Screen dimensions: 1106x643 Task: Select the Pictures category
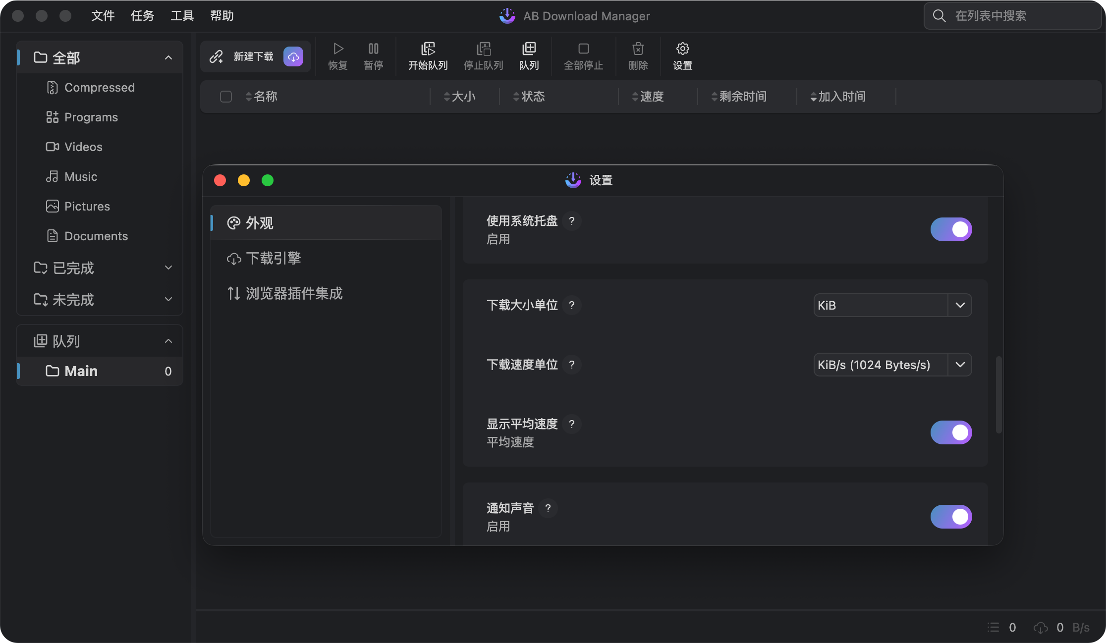click(100, 207)
